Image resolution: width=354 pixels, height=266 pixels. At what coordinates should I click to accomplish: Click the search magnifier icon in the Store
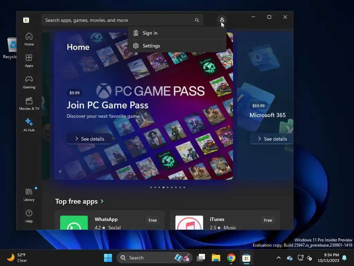(x=197, y=20)
